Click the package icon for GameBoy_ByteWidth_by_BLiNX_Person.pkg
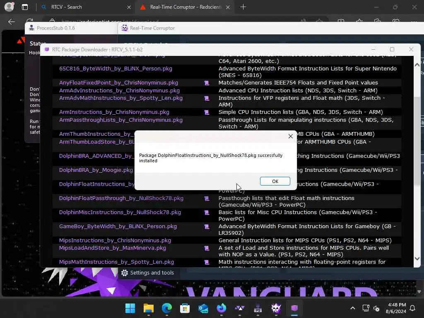Screen dimensions: 424x318 click(207, 226)
